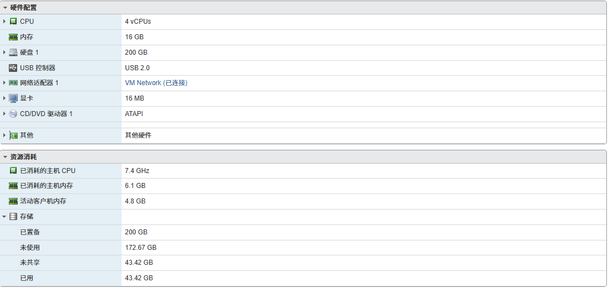
Task: Click the USB 控制器 icon
Action: [13, 68]
